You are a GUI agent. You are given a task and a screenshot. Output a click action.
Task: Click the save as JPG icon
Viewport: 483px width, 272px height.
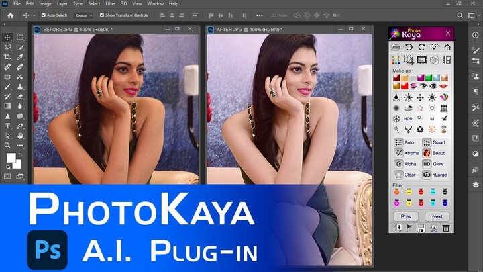(x=434, y=228)
